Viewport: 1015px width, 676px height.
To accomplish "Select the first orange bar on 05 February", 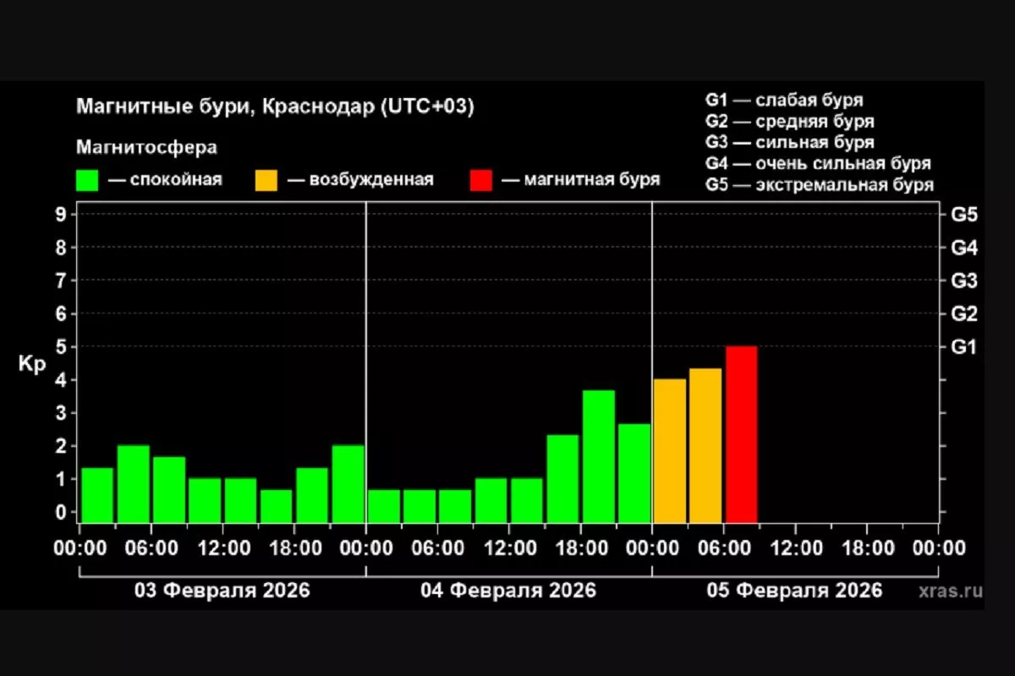I will (670, 450).
